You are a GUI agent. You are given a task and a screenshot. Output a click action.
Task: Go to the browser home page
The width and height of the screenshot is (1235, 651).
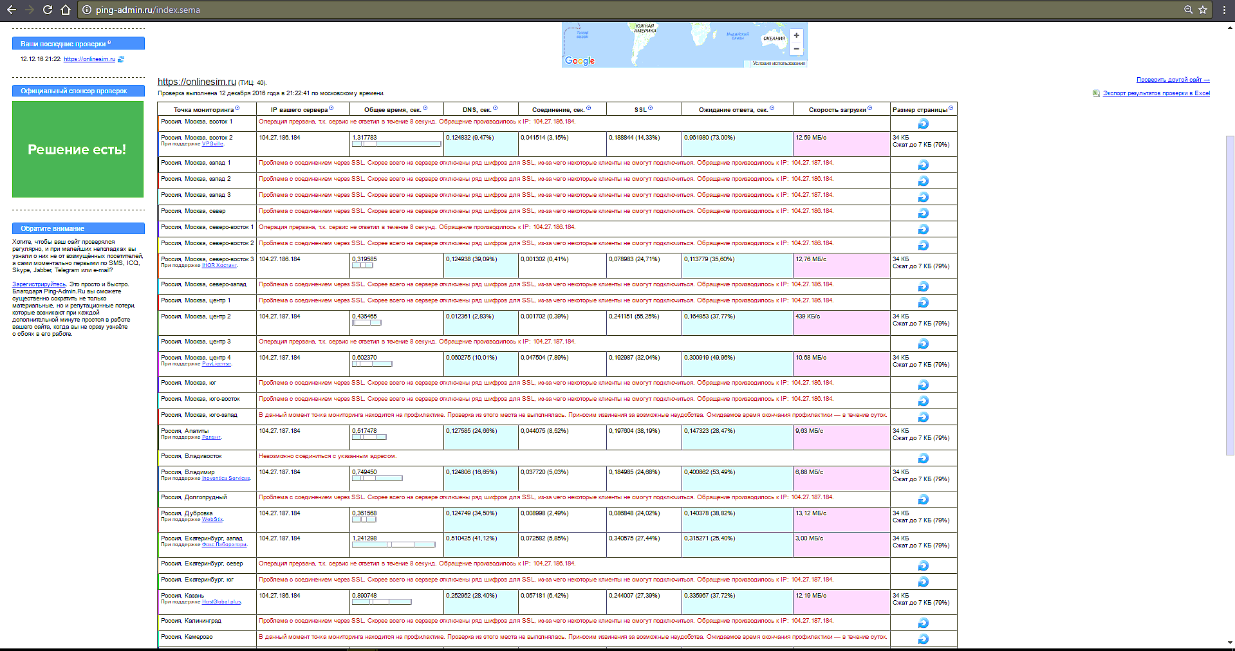(x=66, y=10)
